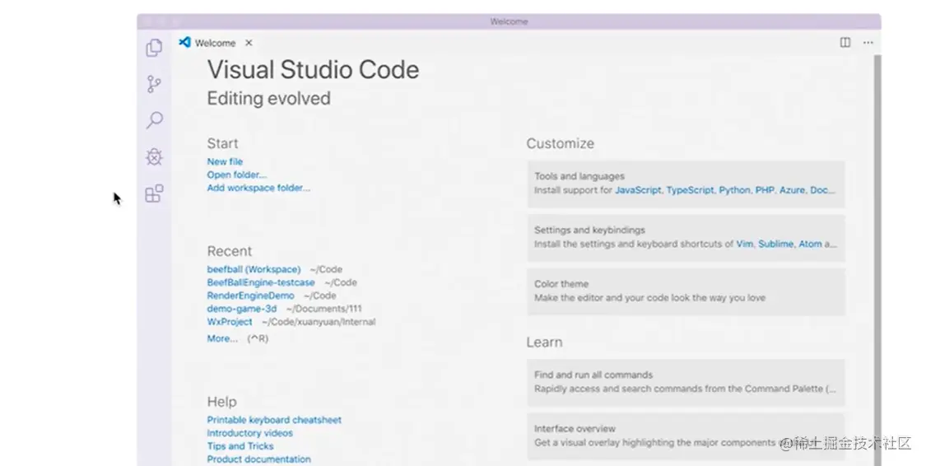Image resolution: width=926 pixels, height=466 pixels.
Task: Open recent BeefBallEngine-testcase project
Action: click(260, 282)
